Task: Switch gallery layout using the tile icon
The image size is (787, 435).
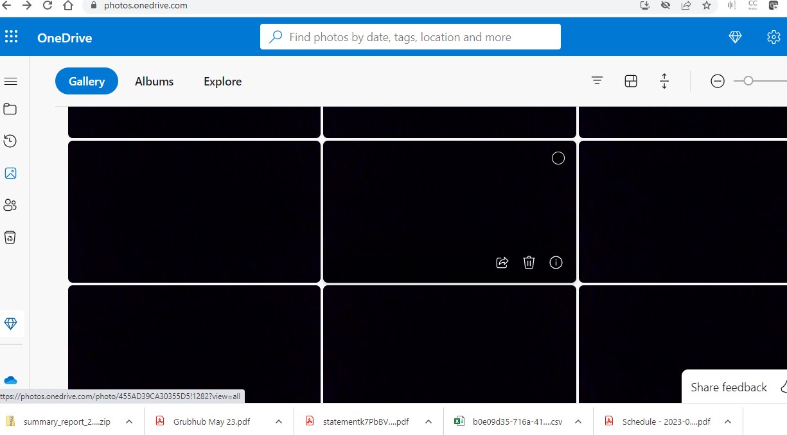Action: click(x=630, y=80)
